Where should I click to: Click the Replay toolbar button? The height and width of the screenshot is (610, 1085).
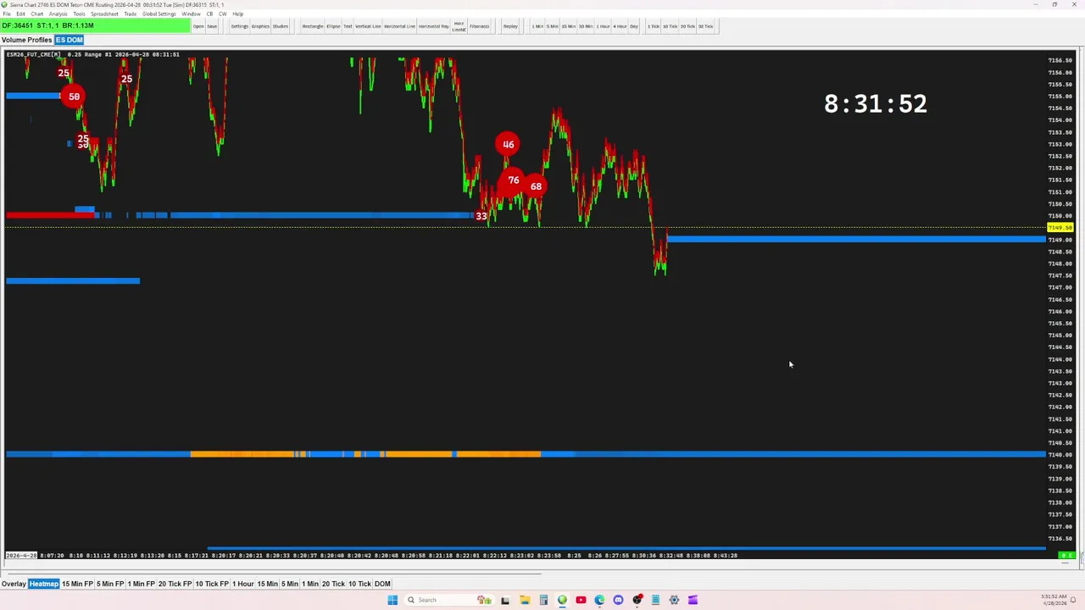[510, 26]
